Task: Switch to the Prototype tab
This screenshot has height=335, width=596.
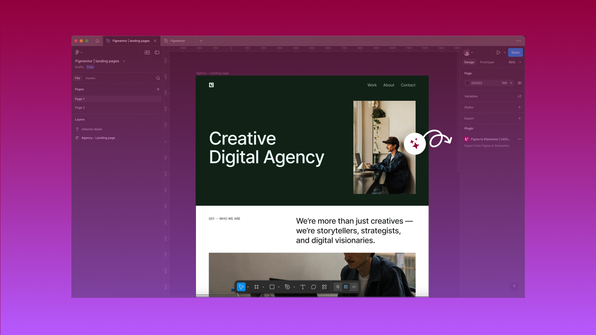Action: click(486, 62)
